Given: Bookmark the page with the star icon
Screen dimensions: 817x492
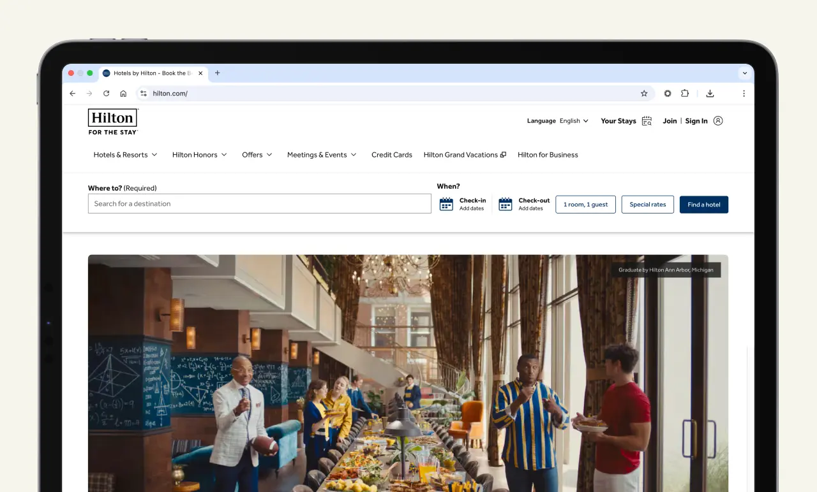Looking at the screenshot, I should point(644,93).
